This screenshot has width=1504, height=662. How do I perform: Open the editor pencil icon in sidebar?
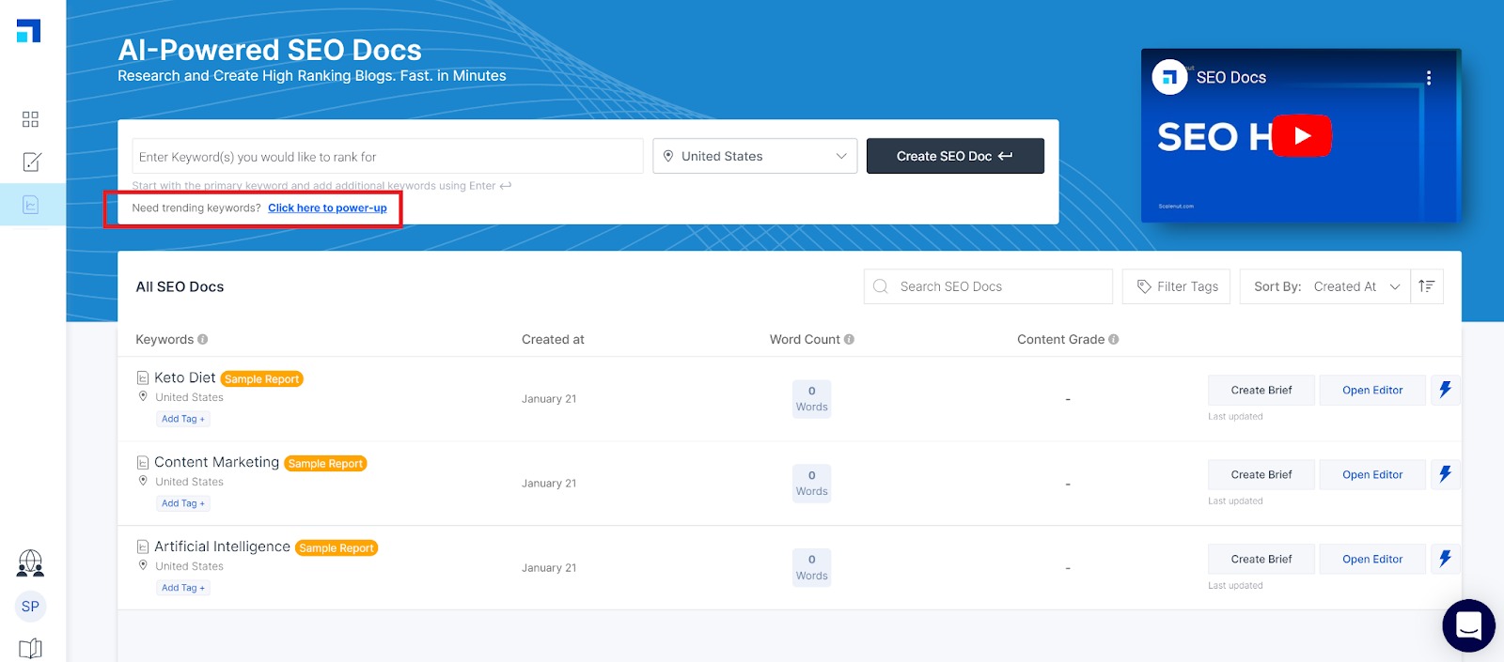[31, 162]
